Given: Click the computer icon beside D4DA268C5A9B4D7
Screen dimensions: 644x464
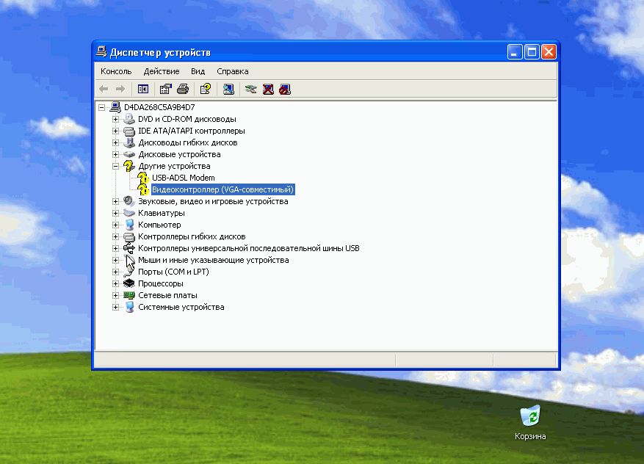Looking at the screenshot, I should (x=115, y=107).
